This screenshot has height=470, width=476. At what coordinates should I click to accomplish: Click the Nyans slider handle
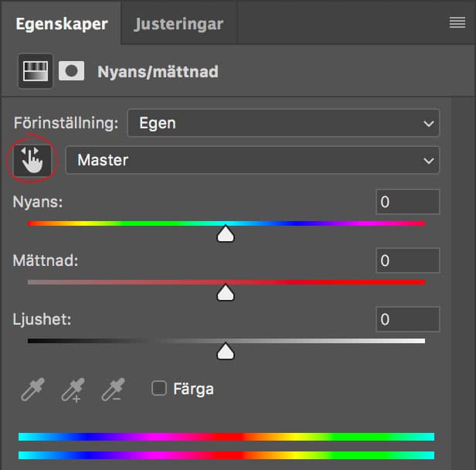pyautogui.click(x=226, y=233)
